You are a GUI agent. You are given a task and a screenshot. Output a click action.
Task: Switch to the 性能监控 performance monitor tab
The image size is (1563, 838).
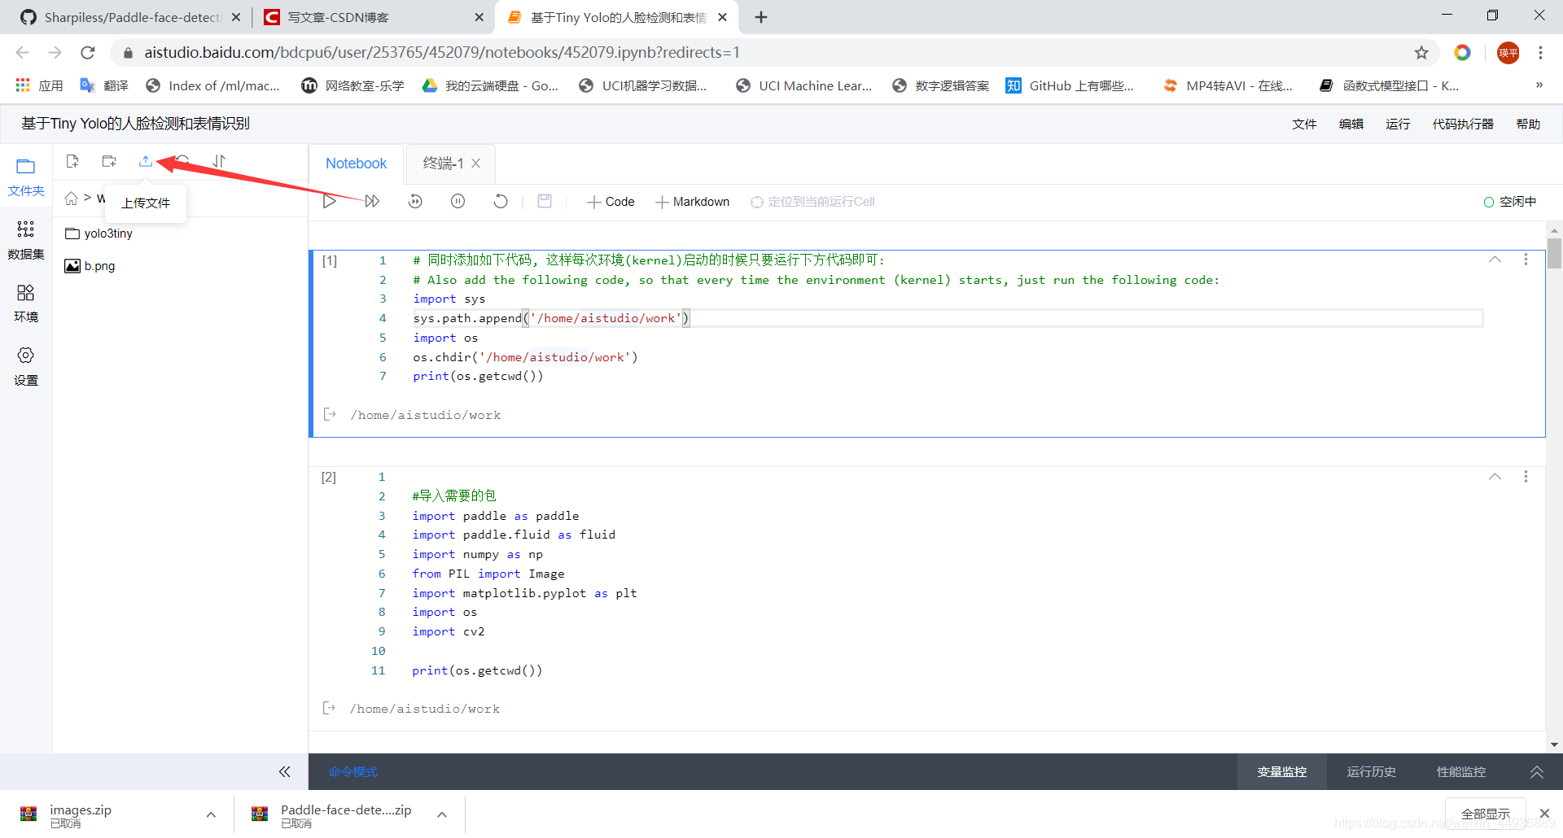click(x=1461, y=771)
